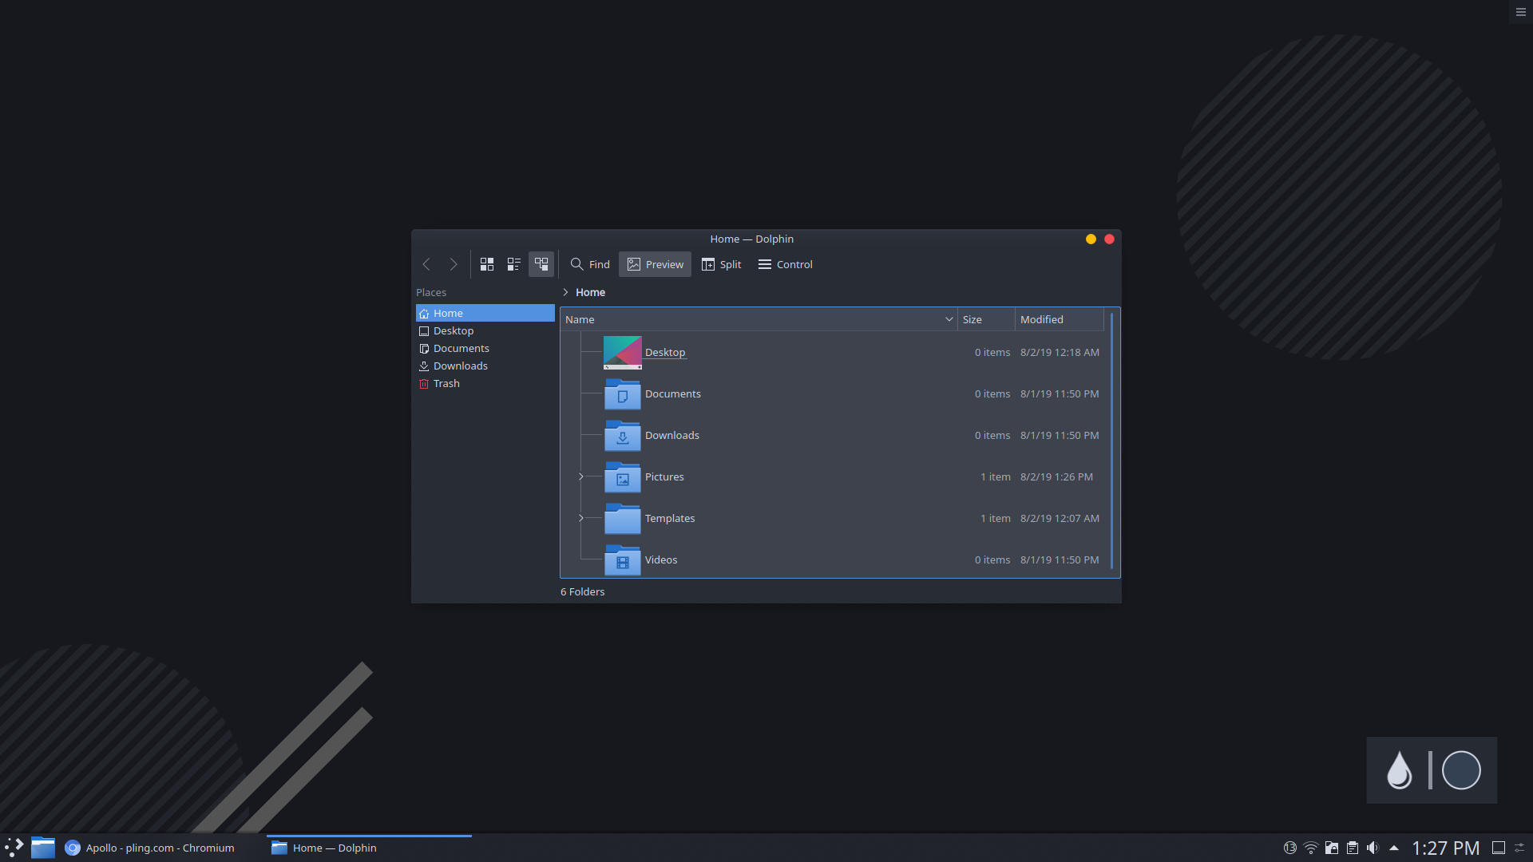Click the yellow minimize window button
The image size is (1533, 862).
coord(1091,239)
